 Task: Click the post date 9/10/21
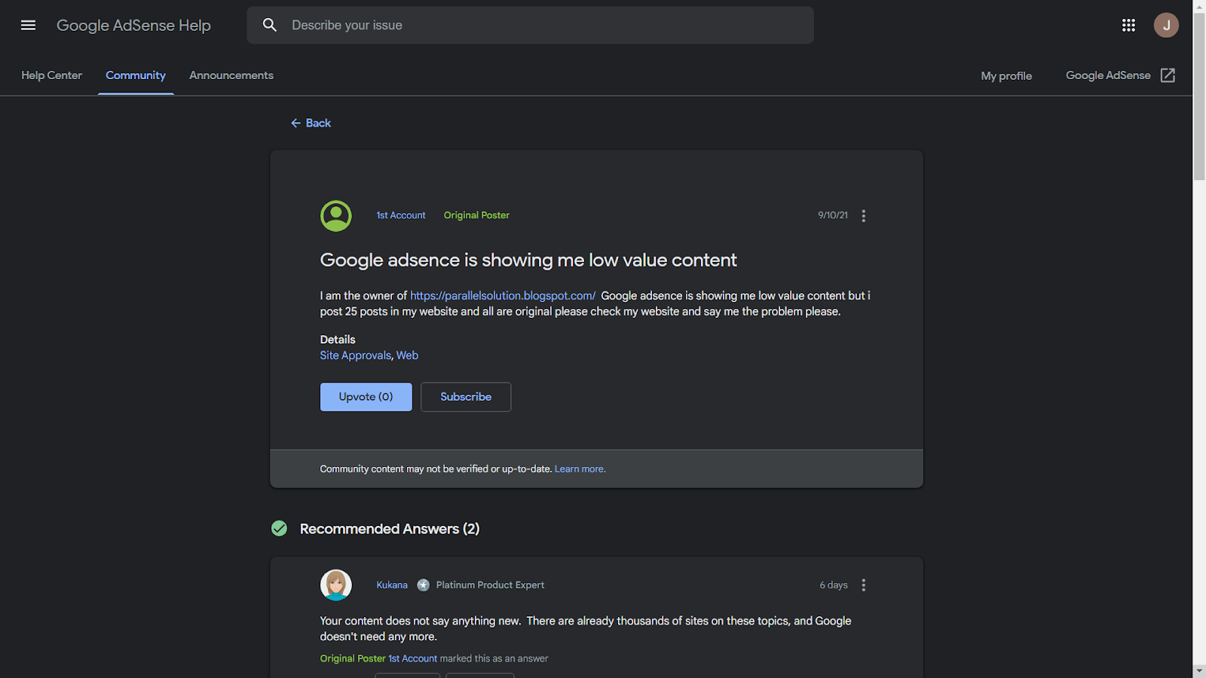pos(833,215)
